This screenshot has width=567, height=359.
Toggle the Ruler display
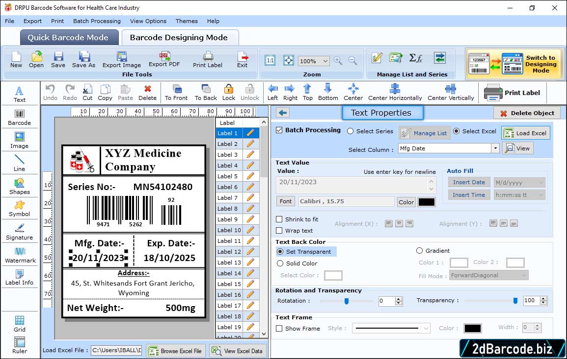[20, 346]
